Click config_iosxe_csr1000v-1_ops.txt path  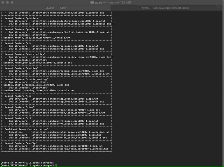click(x=67, y=146)
